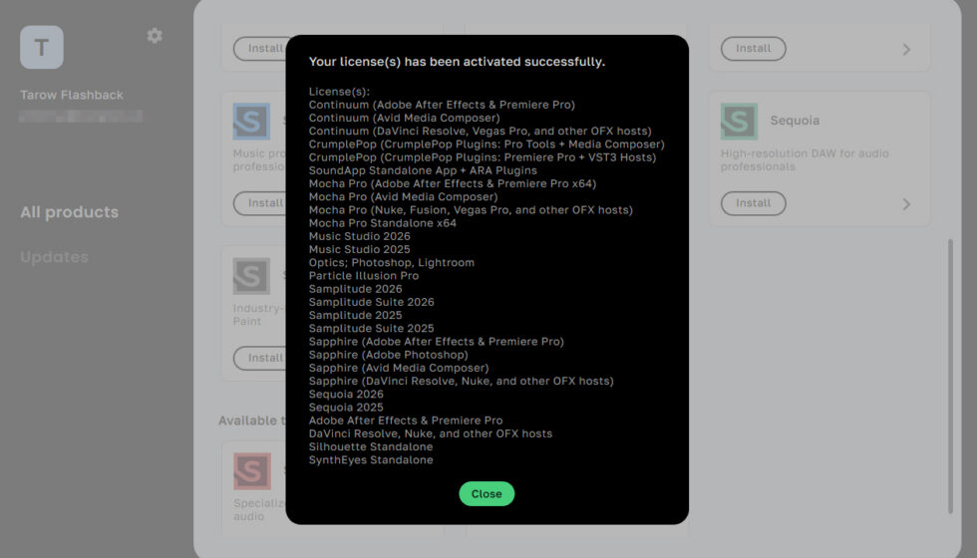The image size is (977, 558).
Task: Close the license activation dialog
Action: [487, 493]
